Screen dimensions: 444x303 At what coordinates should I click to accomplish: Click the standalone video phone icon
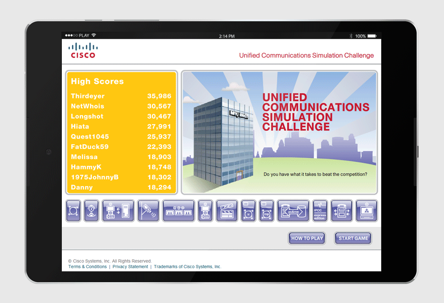click(205, 211)
